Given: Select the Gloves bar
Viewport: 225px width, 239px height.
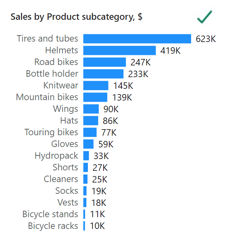Looking at the screenshot, I should [x=88, y=144].
